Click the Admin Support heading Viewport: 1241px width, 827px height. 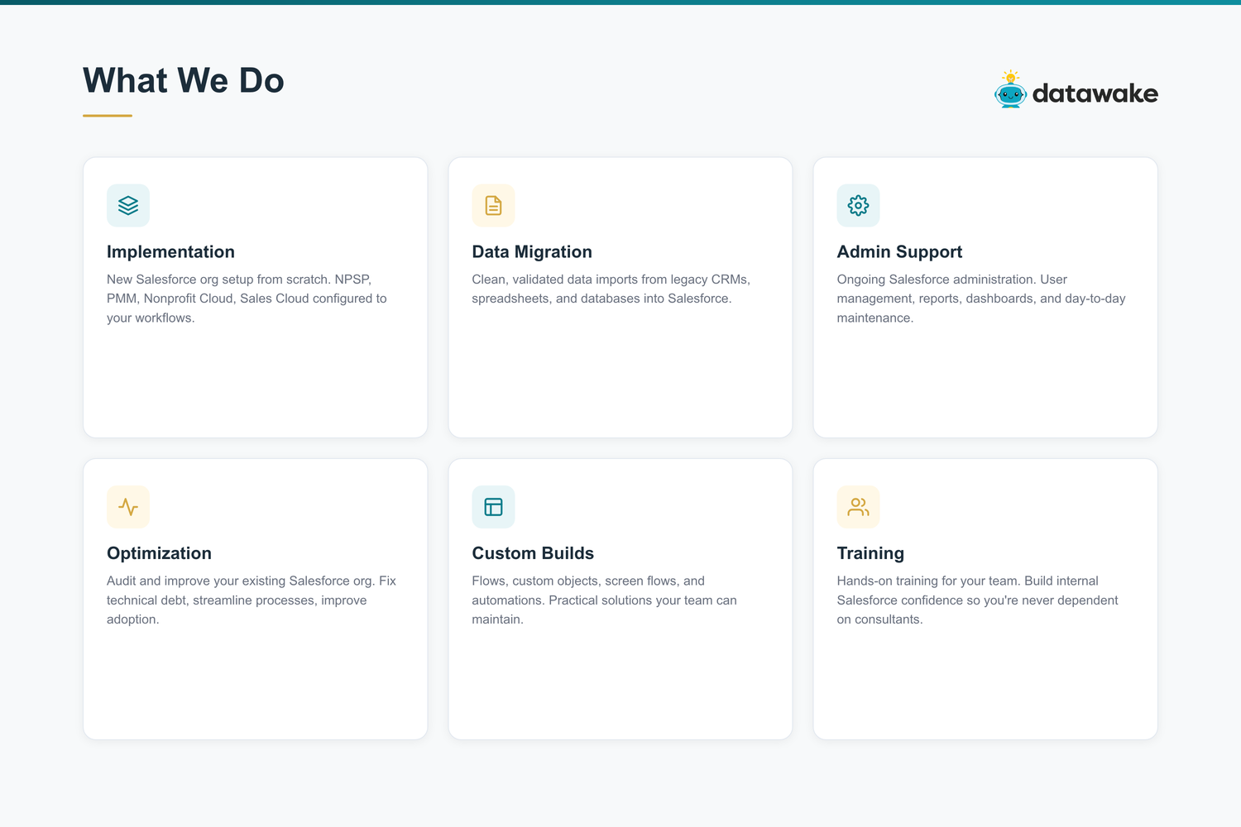click(899, 252)
